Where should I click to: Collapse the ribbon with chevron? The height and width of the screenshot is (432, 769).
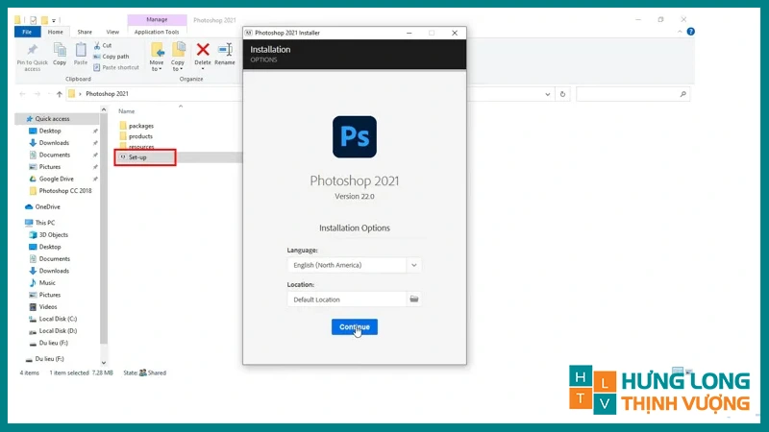680,32
